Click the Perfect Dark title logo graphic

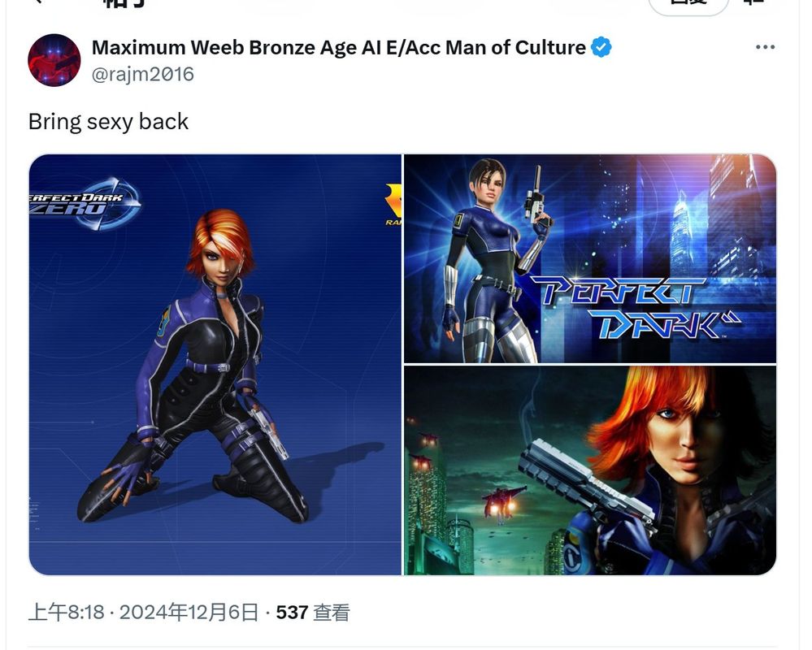635,307
